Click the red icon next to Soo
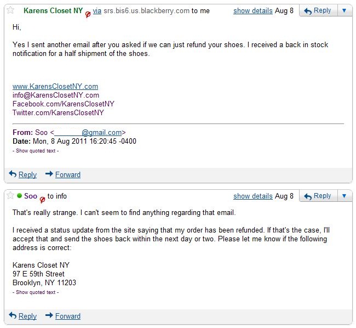Image resolution: width=356 pixels, height=328 pixels. click(x=42, y=200)
